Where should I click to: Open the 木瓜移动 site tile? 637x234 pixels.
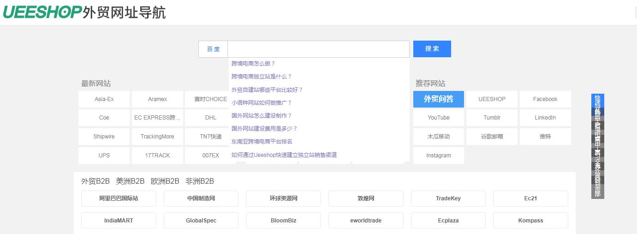[439, 137]
